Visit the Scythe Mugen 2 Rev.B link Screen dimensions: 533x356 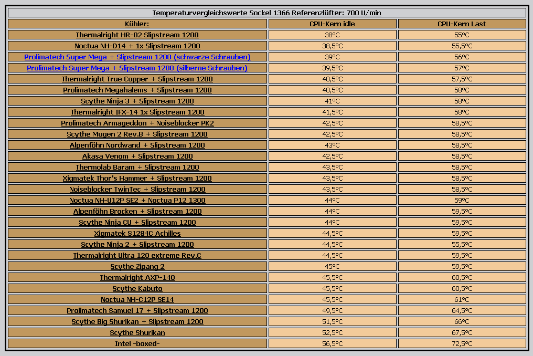click(137, 134)
